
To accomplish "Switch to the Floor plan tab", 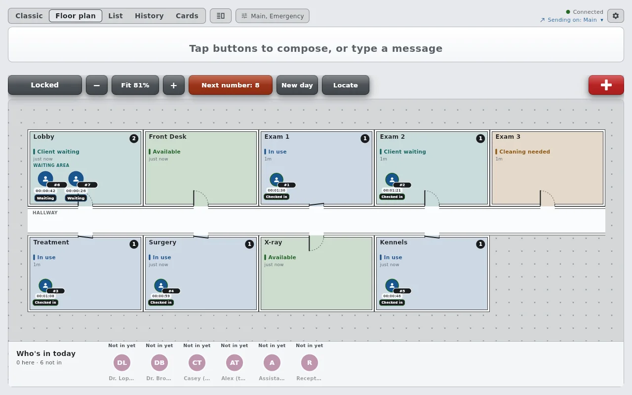I will (x=76, y=16).
